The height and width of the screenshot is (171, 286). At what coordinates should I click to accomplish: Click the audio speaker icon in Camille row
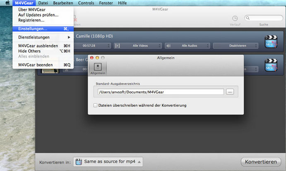[168, 46]
